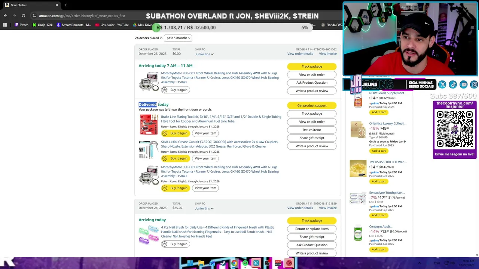Click the Nail Brush product thumbnail
The height and width of the screenshot is (269, 479).
tap(149, 235)
